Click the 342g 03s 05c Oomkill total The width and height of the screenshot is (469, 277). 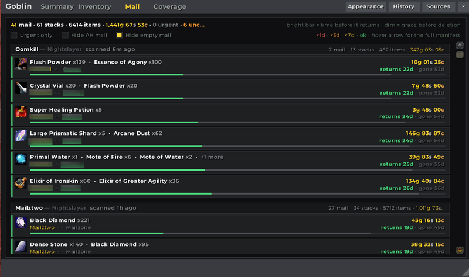(x=427, y=50)
